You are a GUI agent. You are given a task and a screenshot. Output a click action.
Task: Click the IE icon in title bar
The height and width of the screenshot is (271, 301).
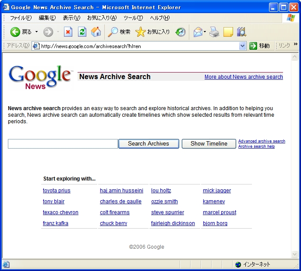6,7
